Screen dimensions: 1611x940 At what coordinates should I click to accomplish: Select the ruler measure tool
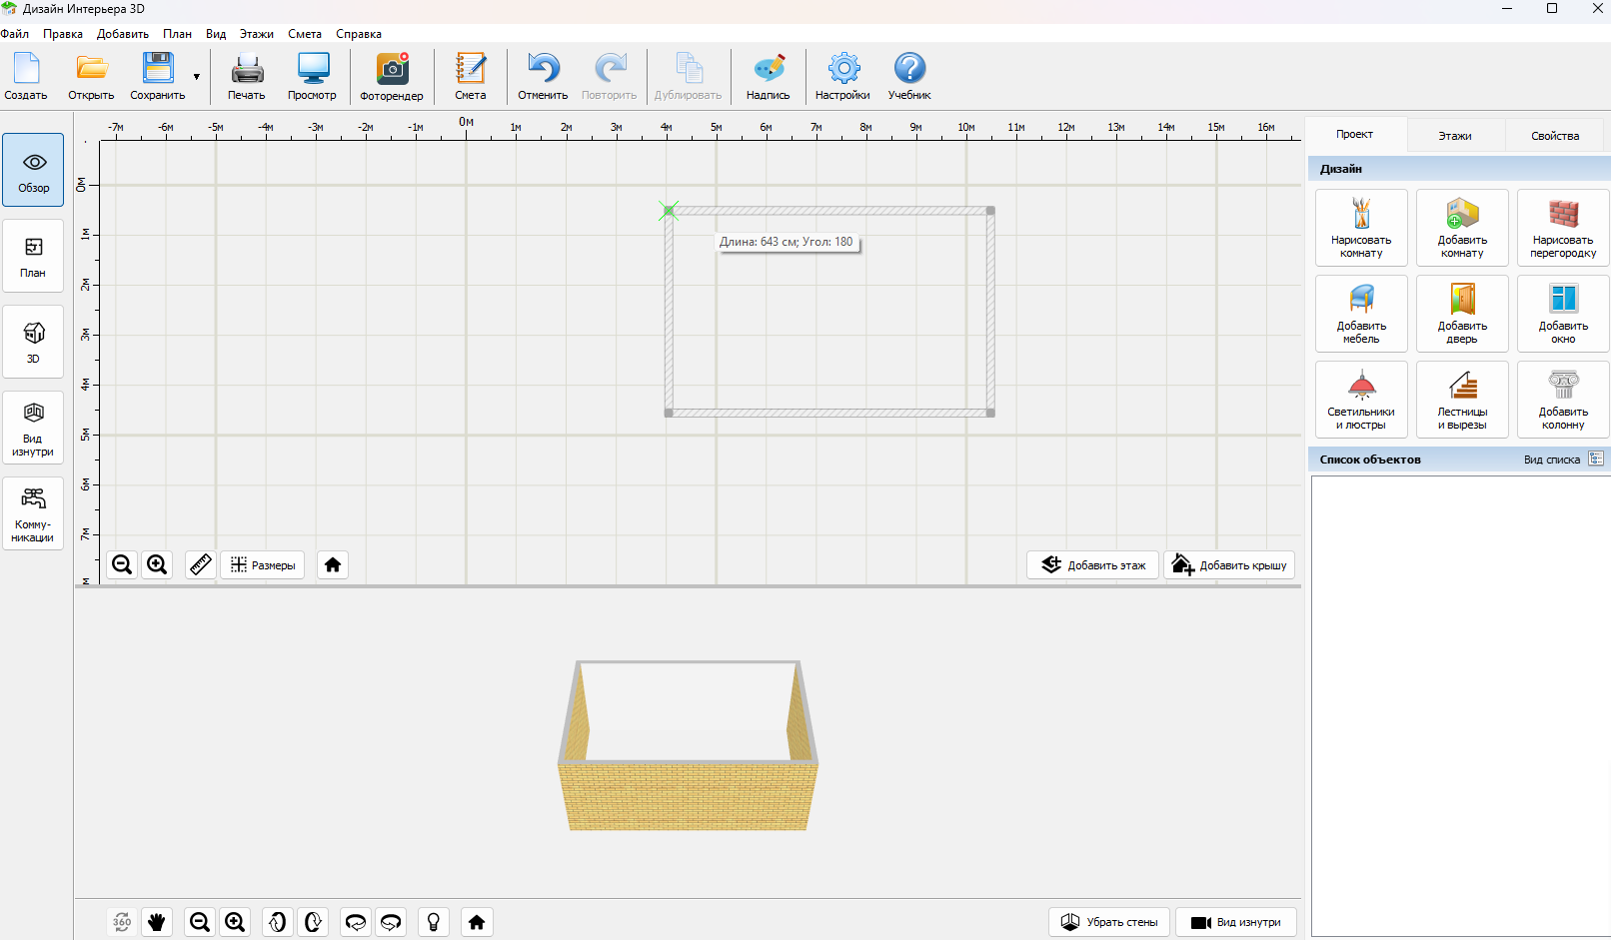point(201,565)
